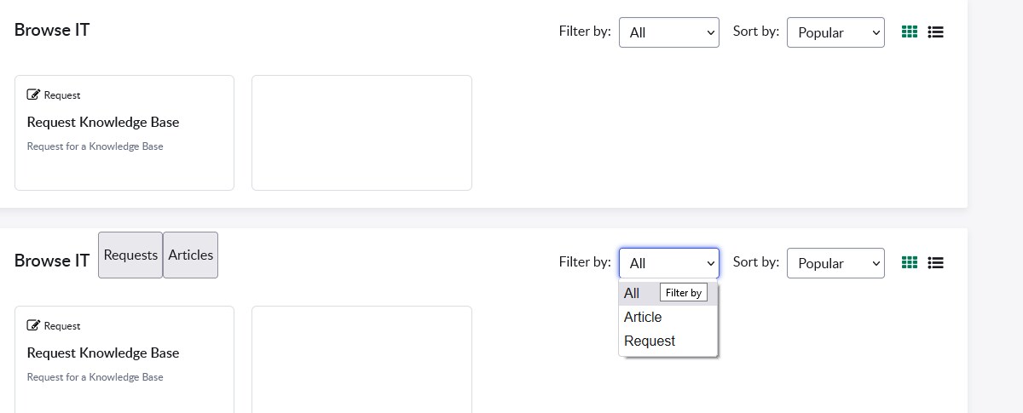1023x413 pixels.
Task: Open Request Knowledge Base title below Requests button
Action: pos(103,353)
